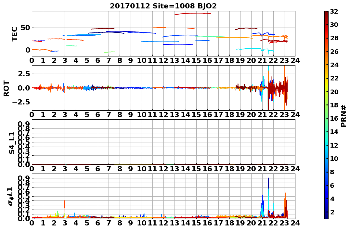Click the "0" y-tick of the TEC panel
350x230 pixels.
click(x=28, y=50)
